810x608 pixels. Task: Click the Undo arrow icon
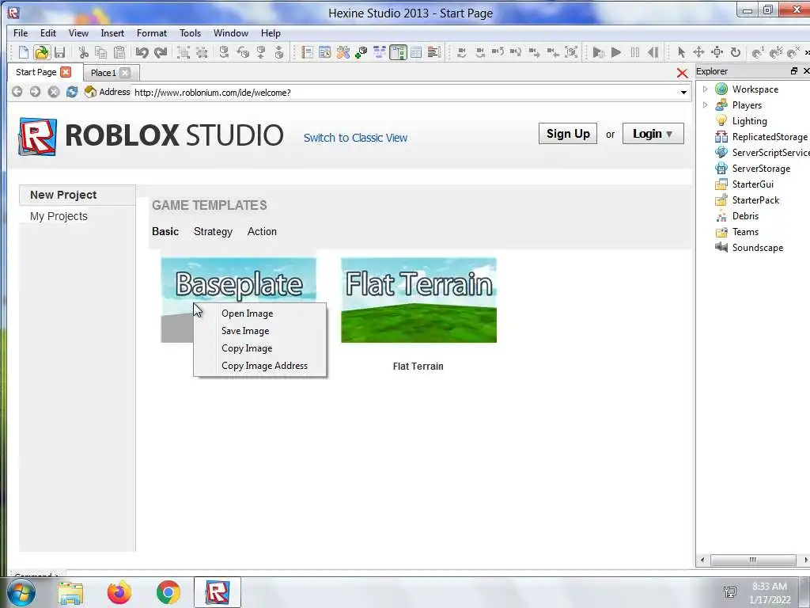click(142, 52)
